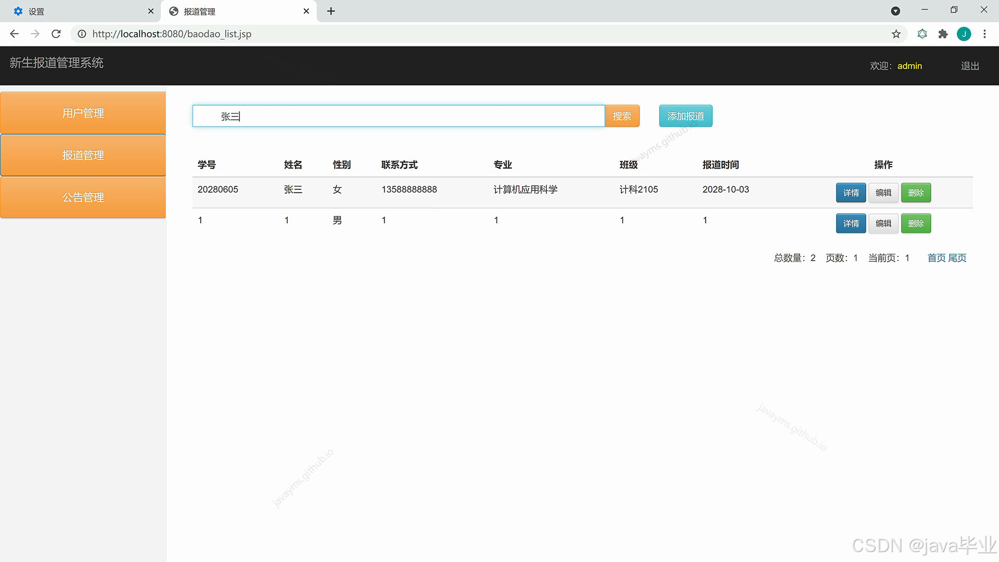
Task: Open the profile avatar J
Action: tap(964, 34)
